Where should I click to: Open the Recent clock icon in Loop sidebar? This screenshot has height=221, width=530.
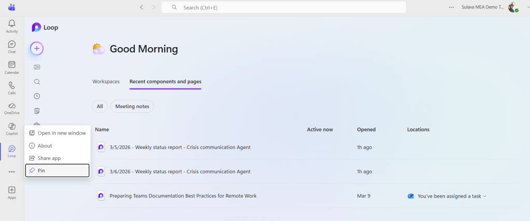37,96
